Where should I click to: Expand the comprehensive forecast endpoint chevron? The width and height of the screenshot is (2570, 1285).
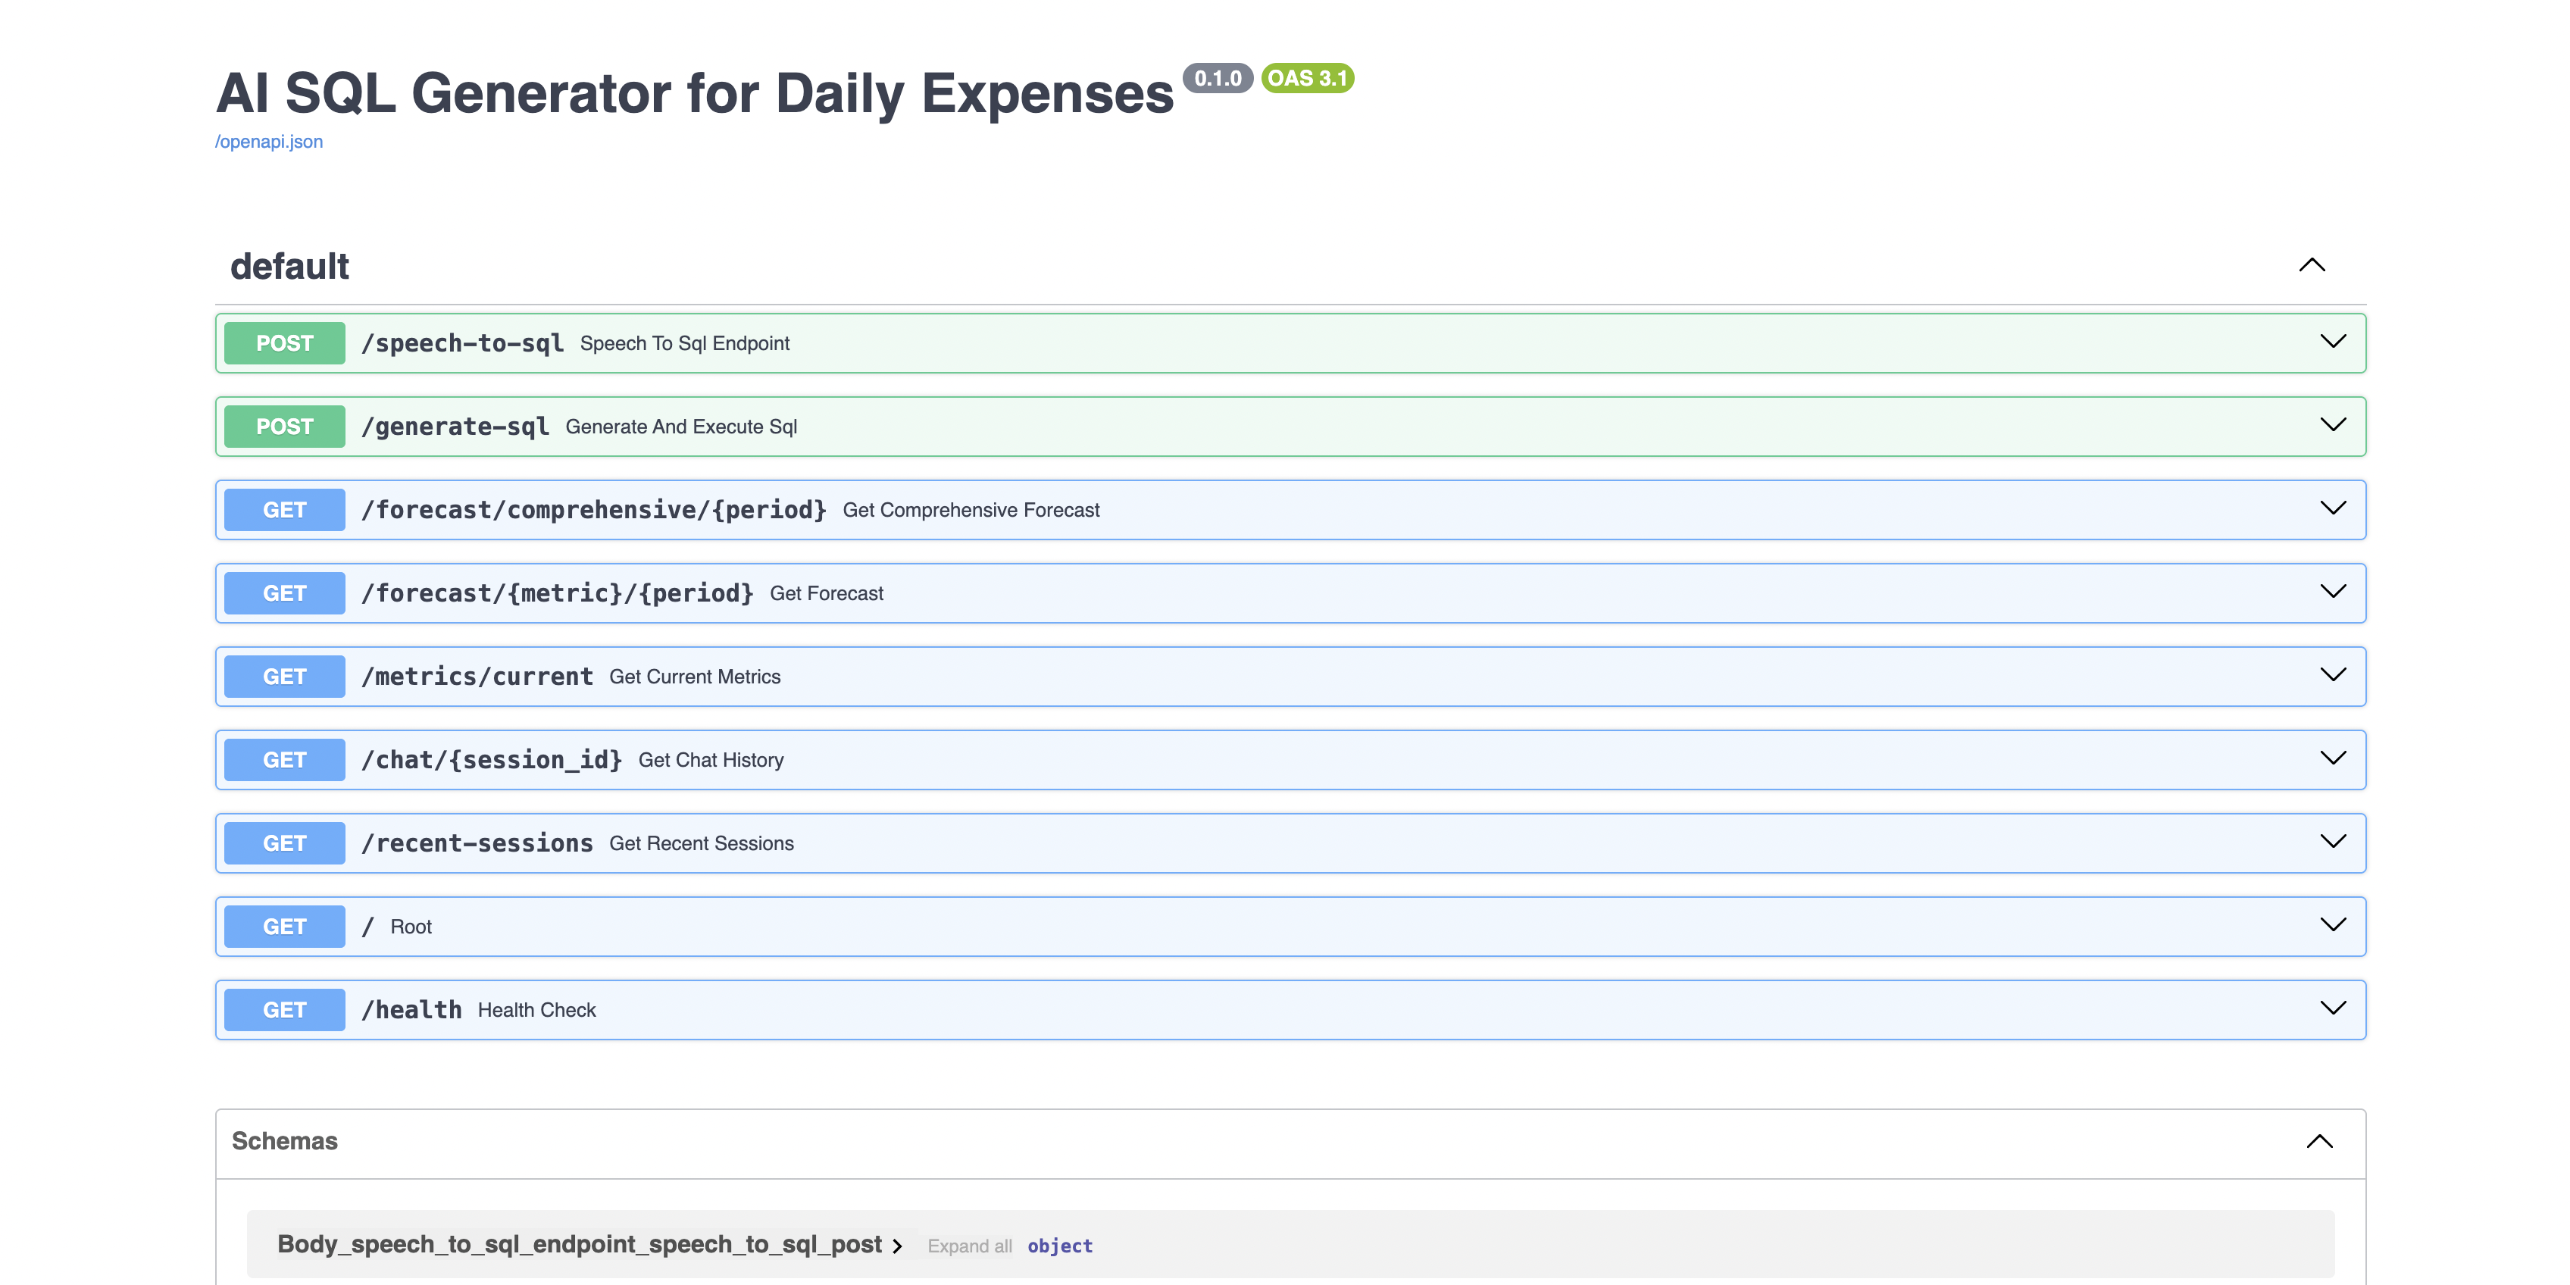pos(2333,509)
